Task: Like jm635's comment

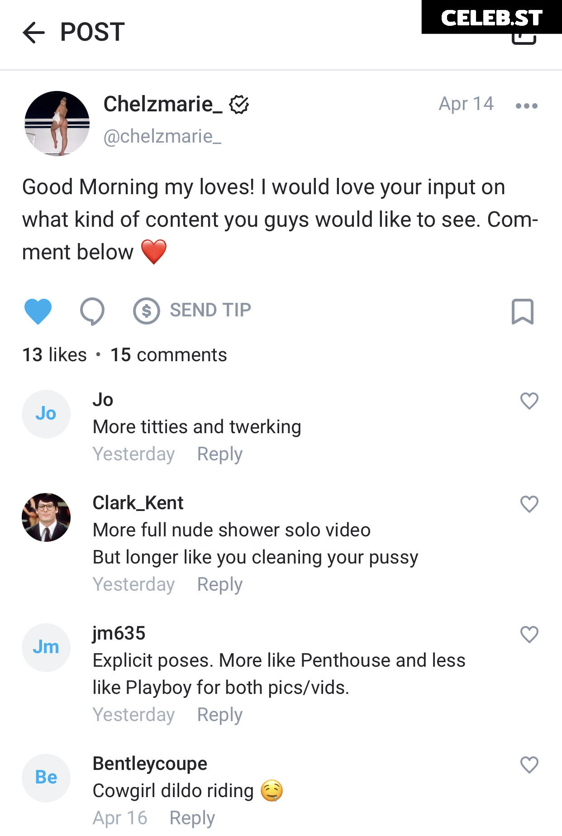Action: click(x=529, y=634)
